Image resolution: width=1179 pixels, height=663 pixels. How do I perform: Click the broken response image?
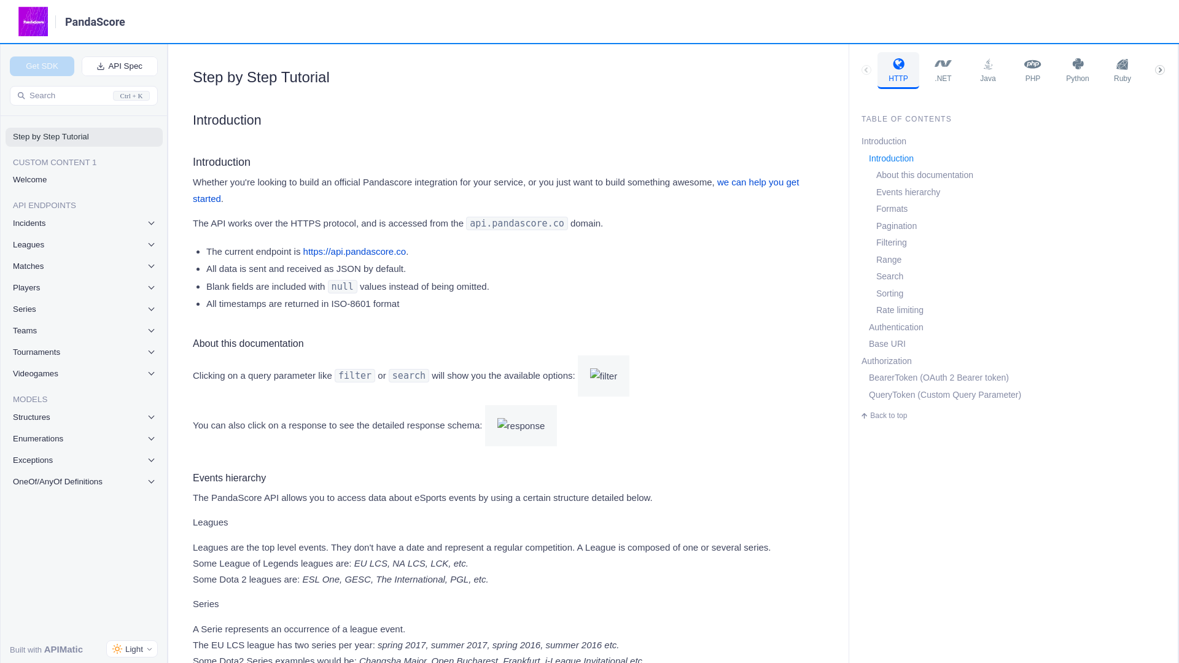(x=521, y=426)
